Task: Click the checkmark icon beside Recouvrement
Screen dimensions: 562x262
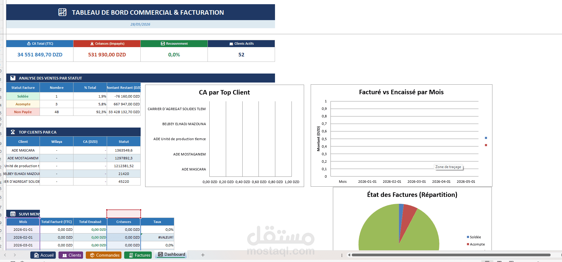Action: (163, 44)
